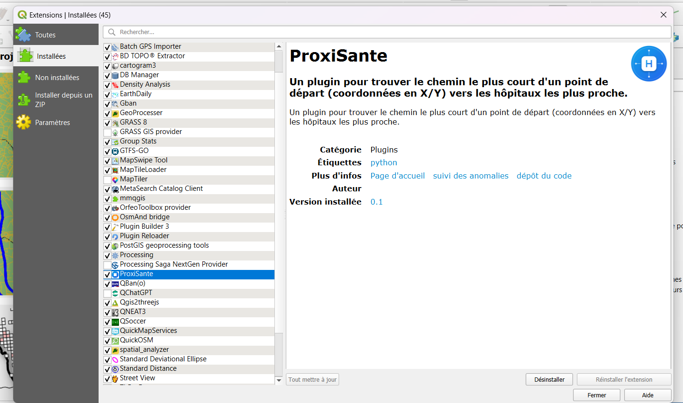Click the GRASS 8 plugin icon
This screenshot has height=403, width=683.
tap(115, 123)
